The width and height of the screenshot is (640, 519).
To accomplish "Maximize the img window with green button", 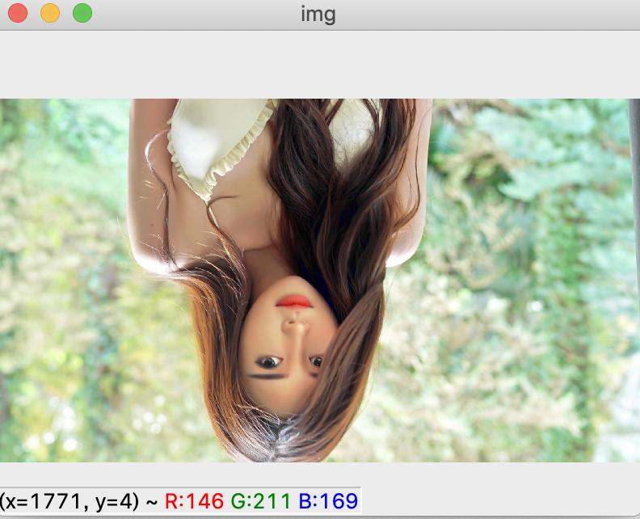I will (82, 13).
